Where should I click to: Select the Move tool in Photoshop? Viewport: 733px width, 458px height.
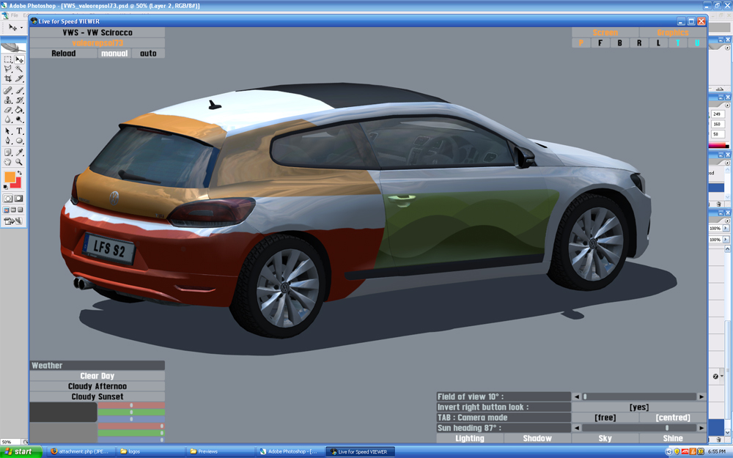[19, 60]
